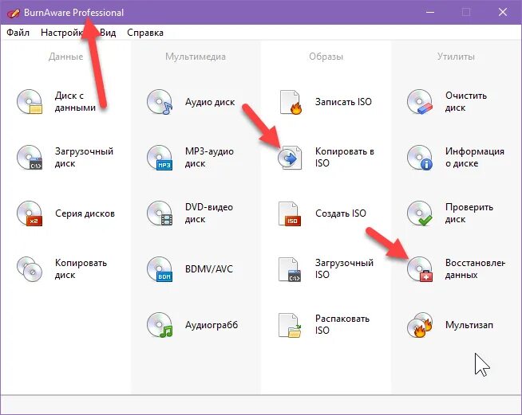Click the 'Аудиограбб' label
The height and width of the screenshot is (415, 522).
[x=212, y=325]
